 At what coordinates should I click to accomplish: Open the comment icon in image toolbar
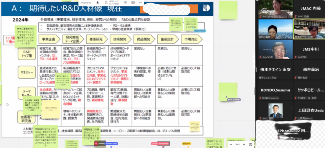[133, 2]
